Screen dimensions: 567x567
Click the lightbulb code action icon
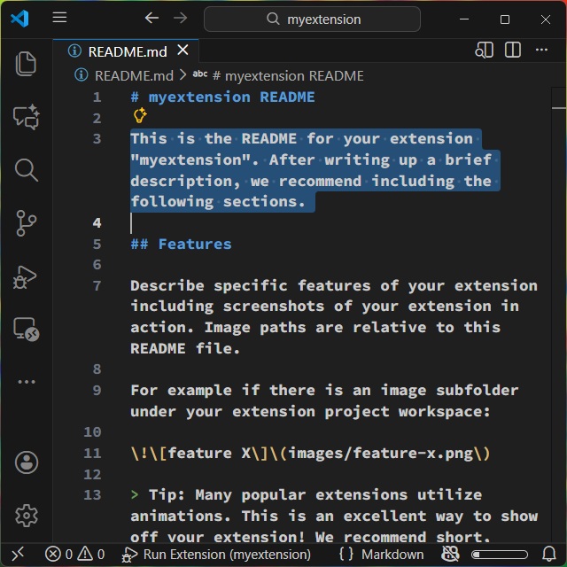tap(139, 116)
